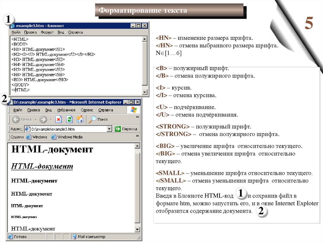Open Правка menu in Internet Explorer
Viewport: 323px width, 242px height.
(34, 110)
